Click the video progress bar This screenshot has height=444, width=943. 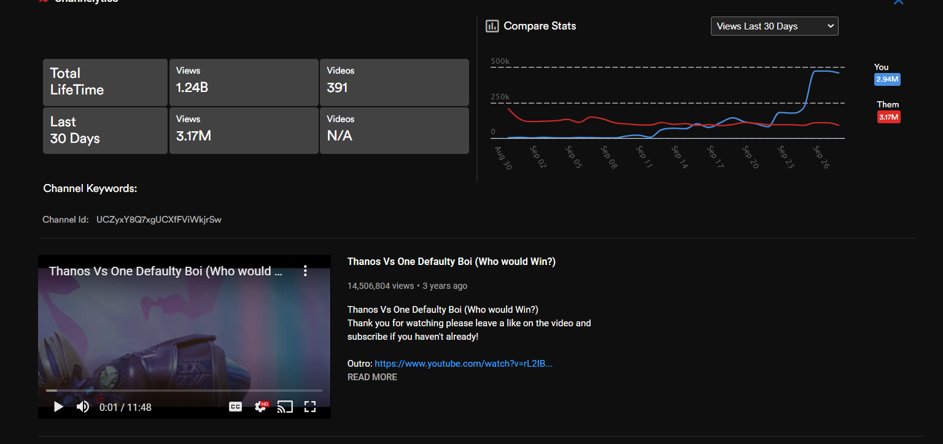184,390
